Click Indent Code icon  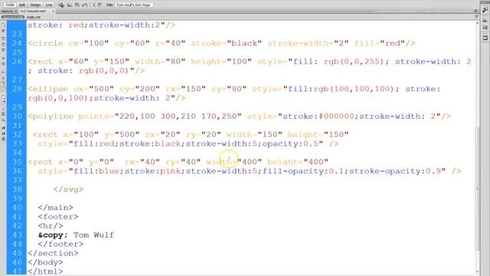(x=3, y=128)
